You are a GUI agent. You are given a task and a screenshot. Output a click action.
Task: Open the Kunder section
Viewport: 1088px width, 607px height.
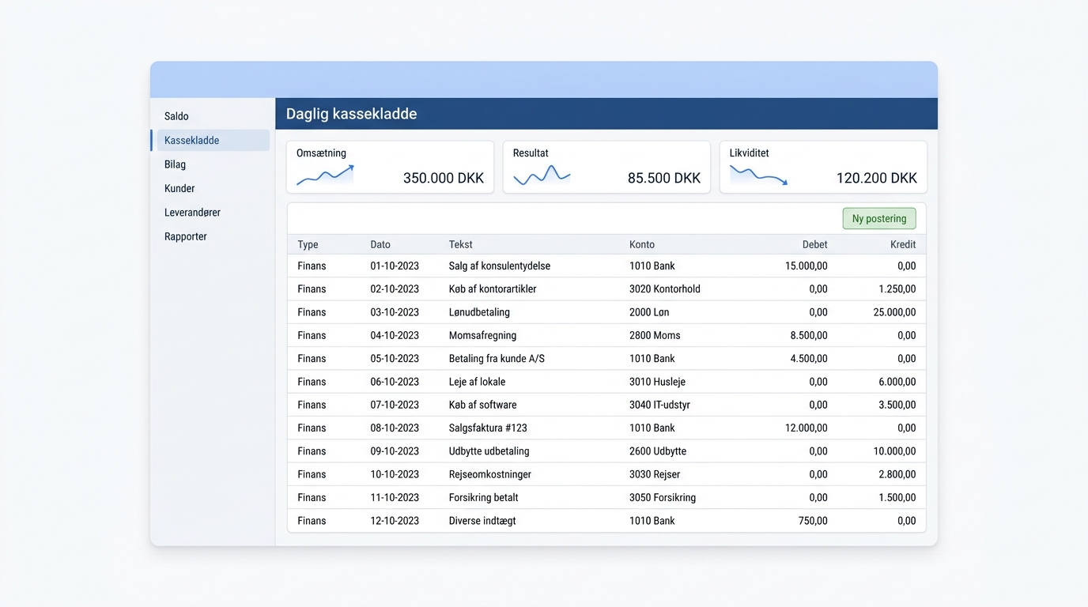pyautogui.click(x=179, y=188)
